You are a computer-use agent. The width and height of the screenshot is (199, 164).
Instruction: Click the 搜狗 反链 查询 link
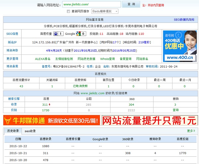tap(175, 110)
